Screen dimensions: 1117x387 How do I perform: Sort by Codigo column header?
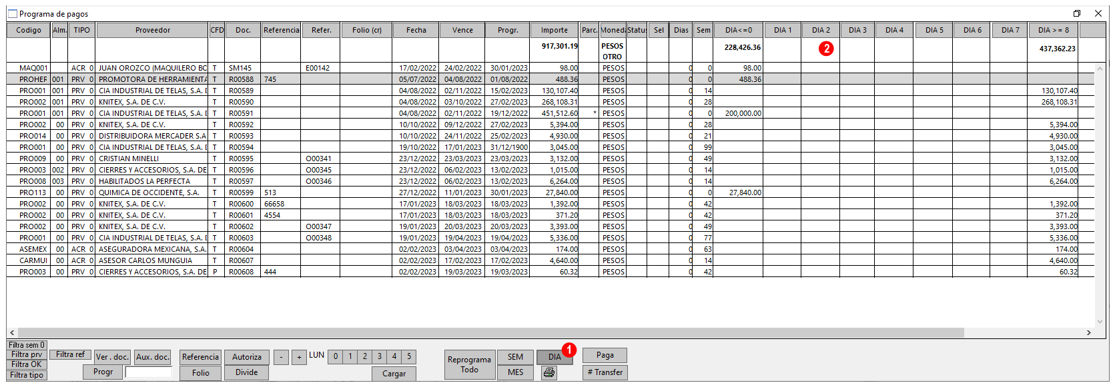(x=29, y=30)
